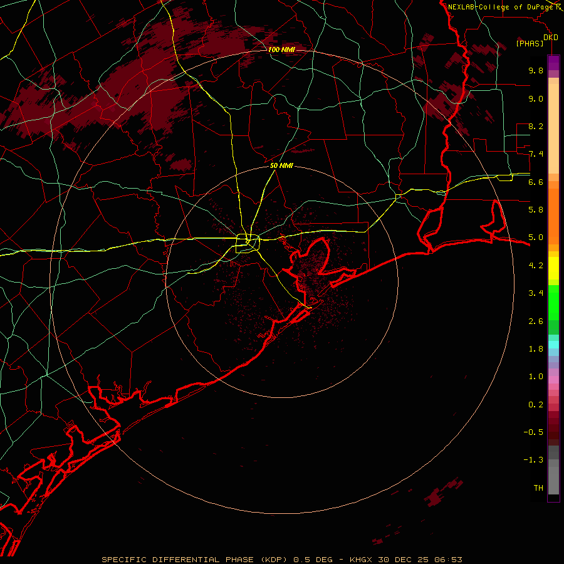Viewport: 564px width, 564px height.
Task: Click the 5.0 scale value
Action: pyautogui.click(x=536, y=238)
